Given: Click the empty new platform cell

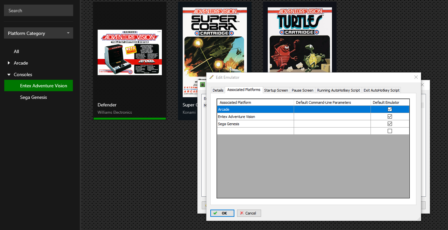Looking at the screenshot, I should click(x=255, y=131).
